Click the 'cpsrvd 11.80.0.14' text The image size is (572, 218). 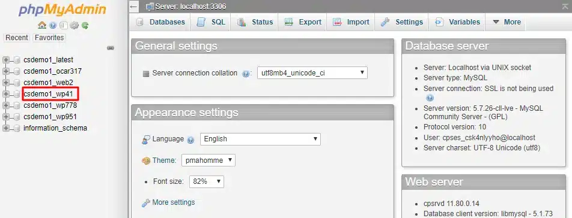tap(451, 204)
